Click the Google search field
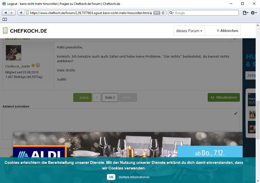Viewport: 260px width, 183px height. coord(205,13)
